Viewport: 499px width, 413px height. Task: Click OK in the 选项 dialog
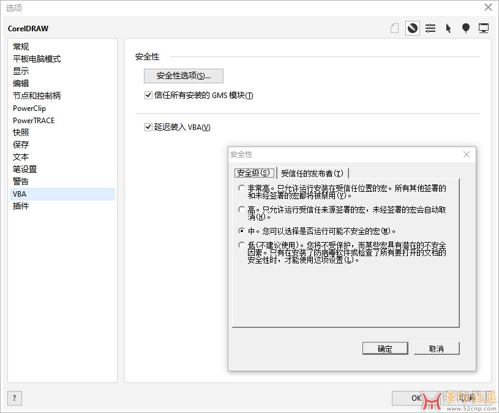(416, 398)
